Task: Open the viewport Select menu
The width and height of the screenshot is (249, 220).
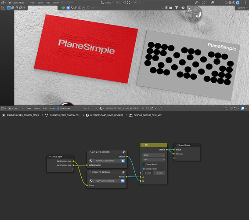Action: point(40,3)
